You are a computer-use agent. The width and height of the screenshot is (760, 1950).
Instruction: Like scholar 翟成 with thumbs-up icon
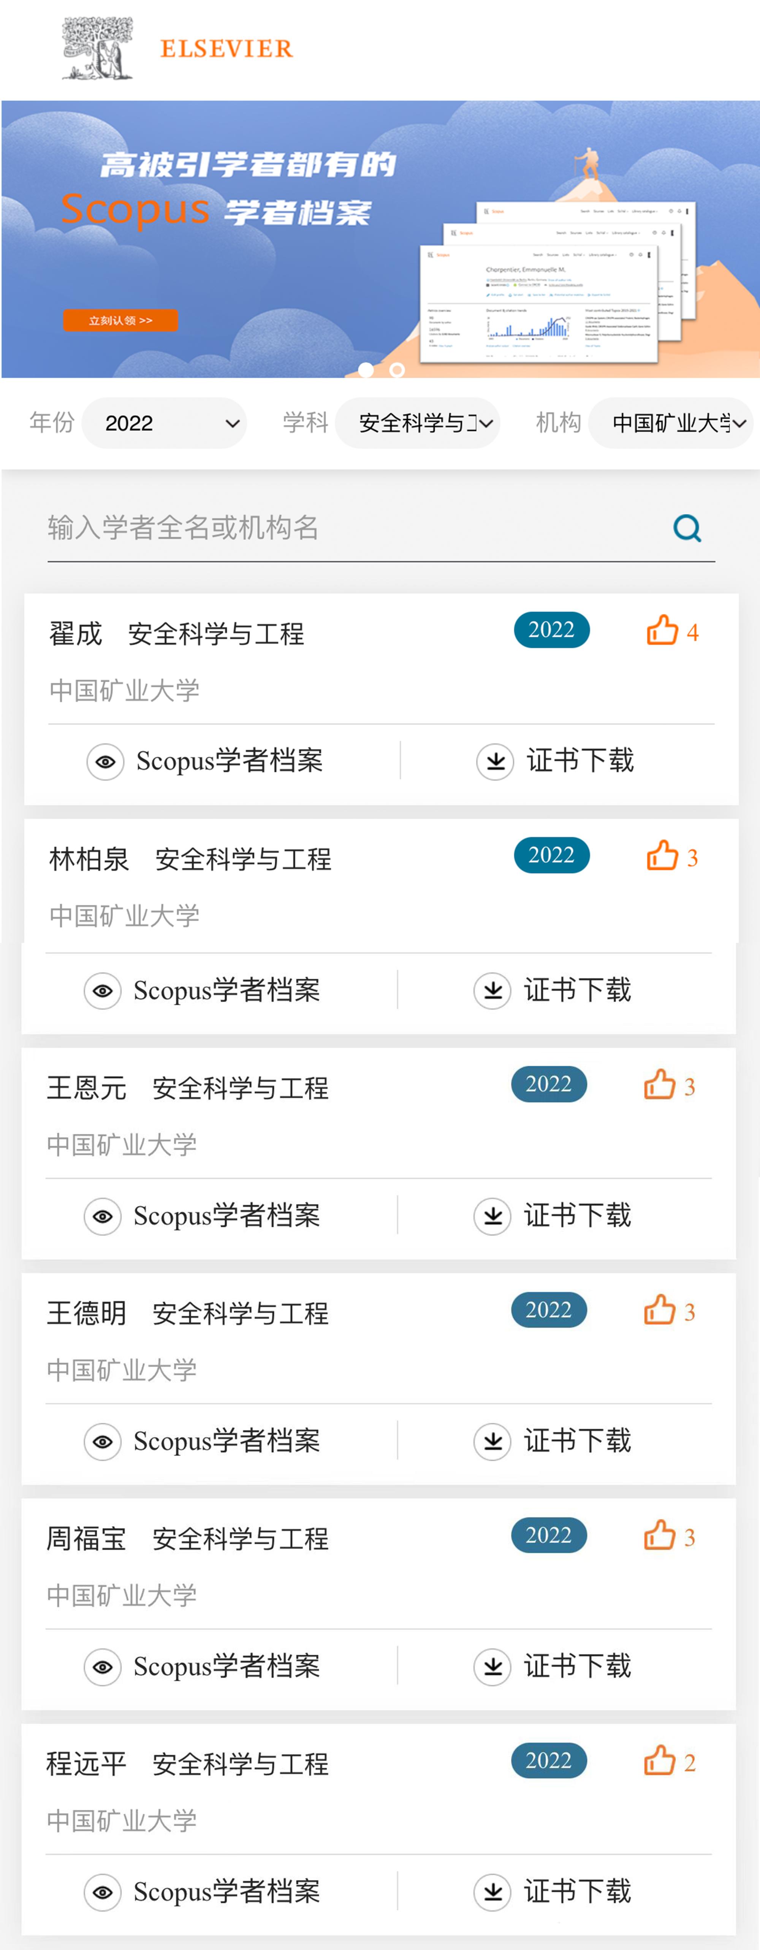tap(662, 630)
